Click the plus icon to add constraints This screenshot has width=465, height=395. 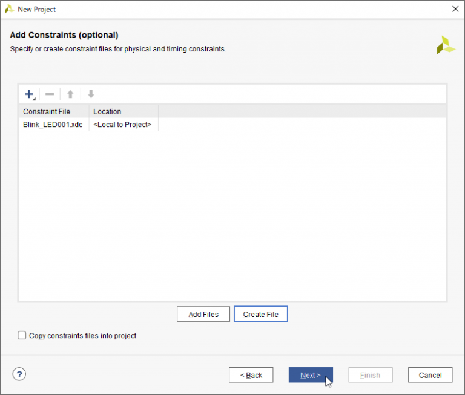pyautogui.click(x=28, y=94)
